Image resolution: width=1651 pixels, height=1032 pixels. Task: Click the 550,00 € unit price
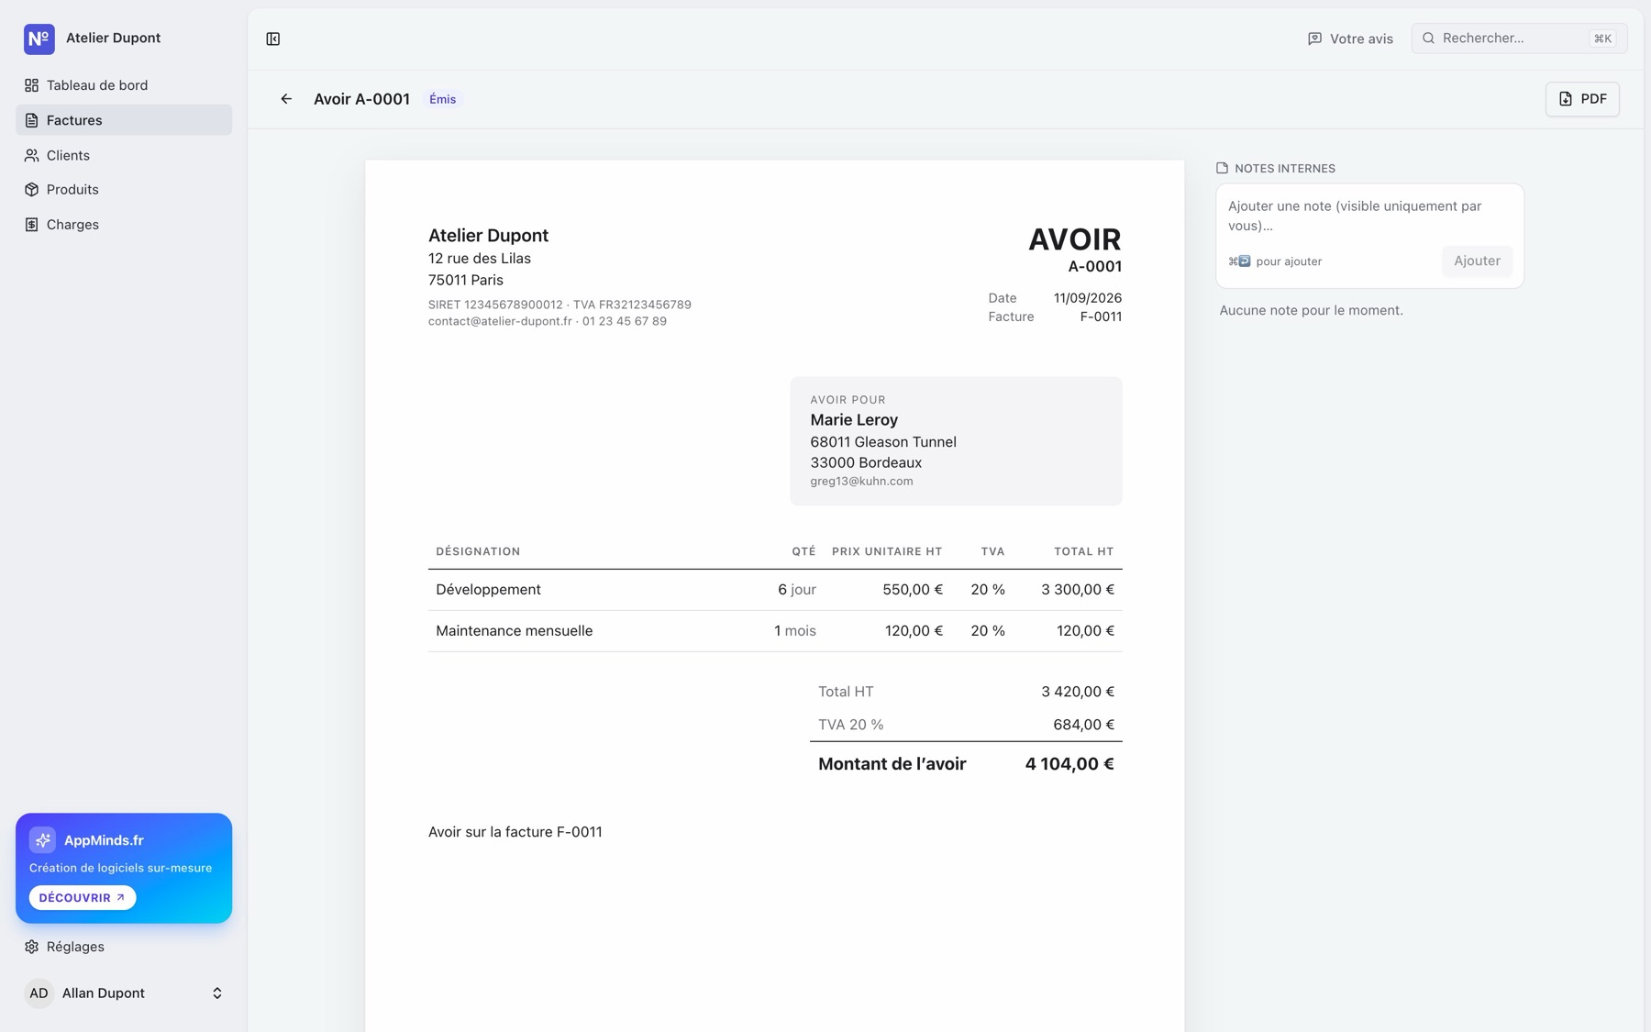tap(913, 590)
